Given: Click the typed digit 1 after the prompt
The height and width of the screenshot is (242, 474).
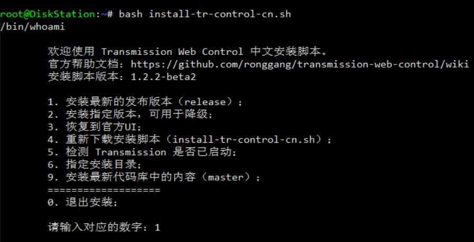Looking at the screenshot, I should click(157, 228).
